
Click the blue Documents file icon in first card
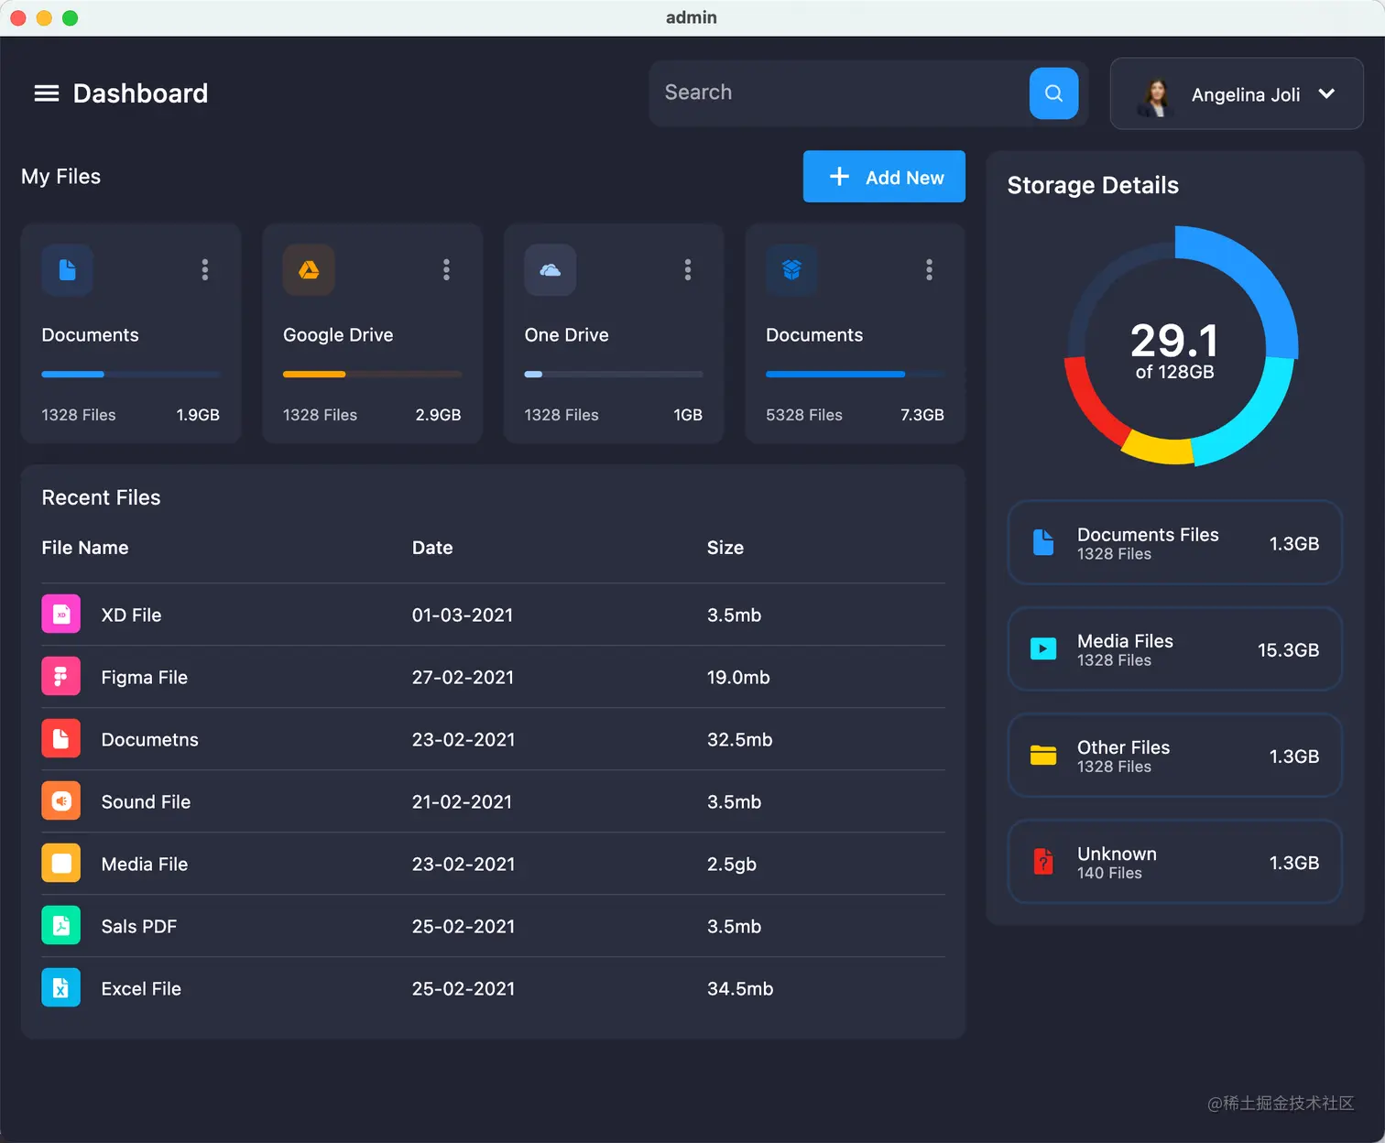(67, 270)
